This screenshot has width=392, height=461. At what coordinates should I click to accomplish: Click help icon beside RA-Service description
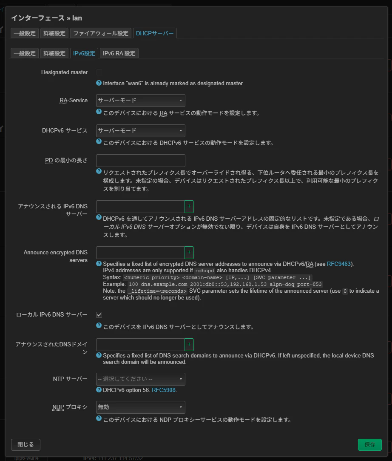[99, 112]
